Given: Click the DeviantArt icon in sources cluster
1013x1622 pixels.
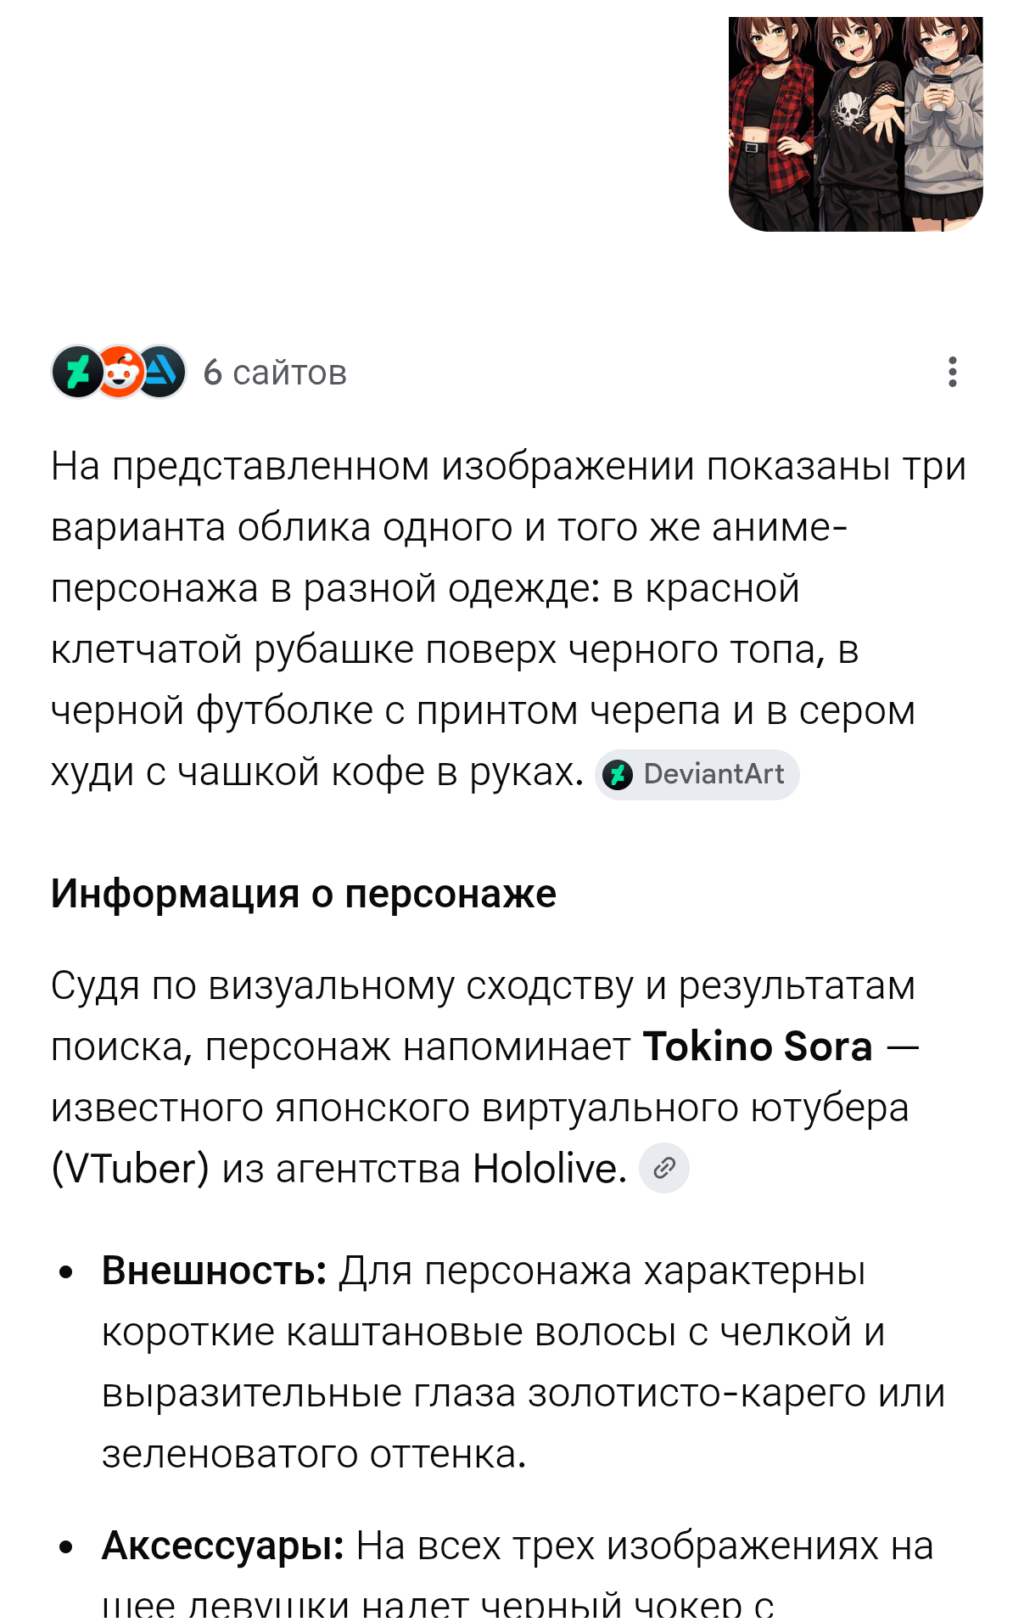Looking at the screenshot, I should [77, 372].
